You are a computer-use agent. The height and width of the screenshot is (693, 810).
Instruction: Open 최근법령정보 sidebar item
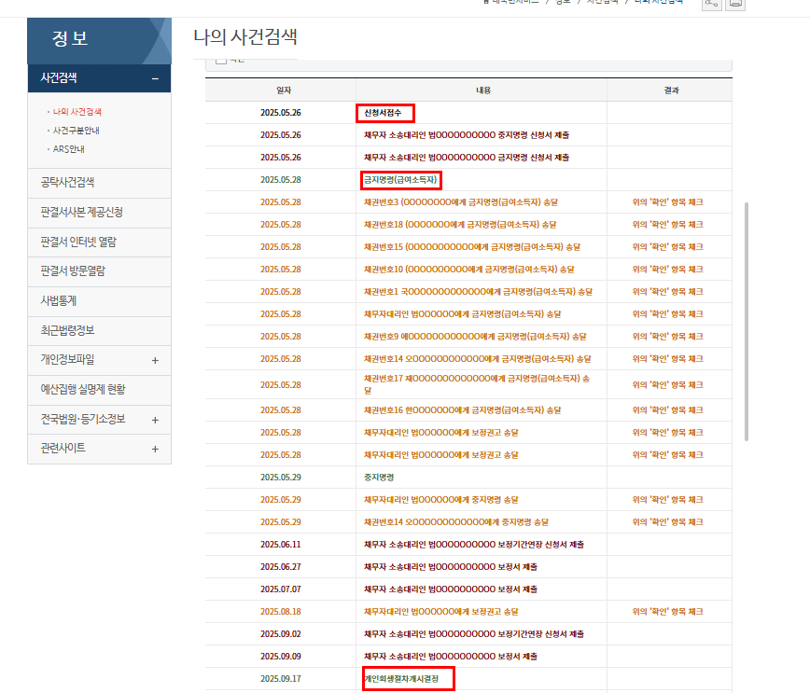(67, 330)
